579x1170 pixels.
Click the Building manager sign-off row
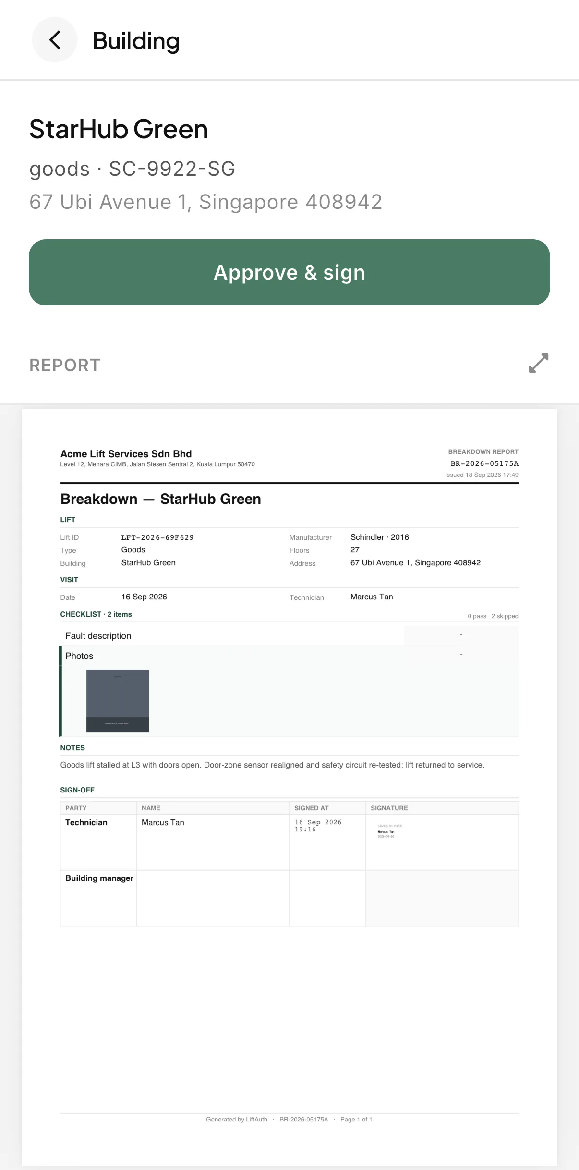click(289, 898)
